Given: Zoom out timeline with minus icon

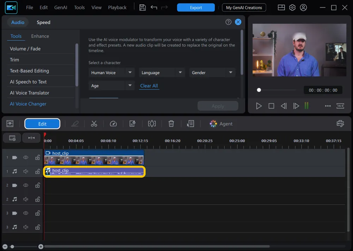Looking at the screenshot, I should 5,247.
